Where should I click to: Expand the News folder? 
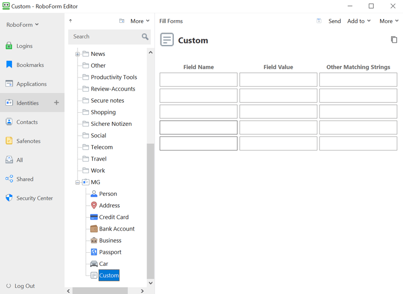pyautogui.click(x=78, y=54)
